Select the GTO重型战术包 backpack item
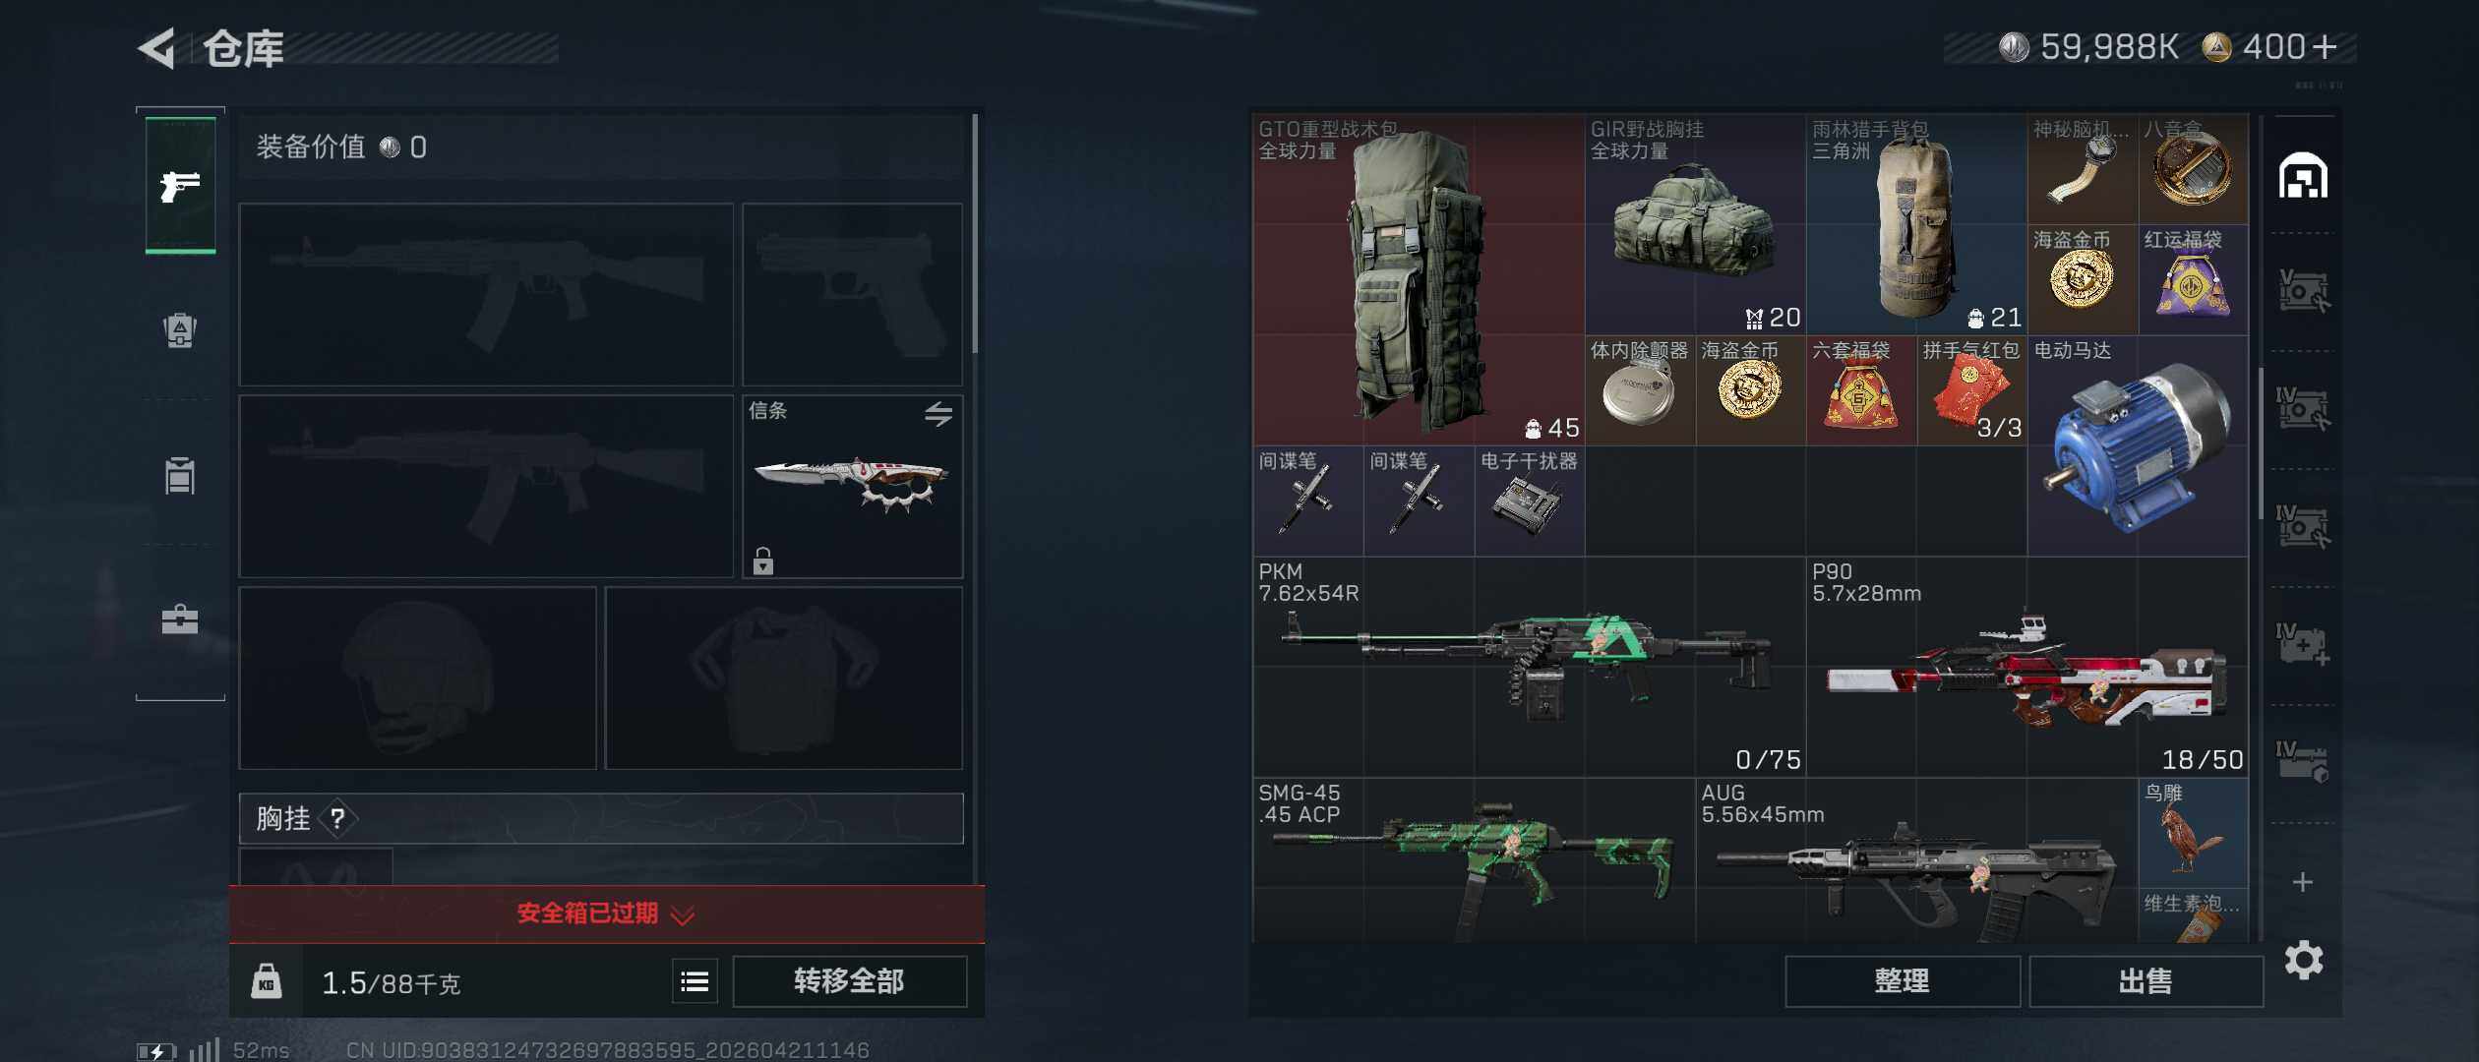The image size is (2479, 1062). click(x=1420, y=280)
